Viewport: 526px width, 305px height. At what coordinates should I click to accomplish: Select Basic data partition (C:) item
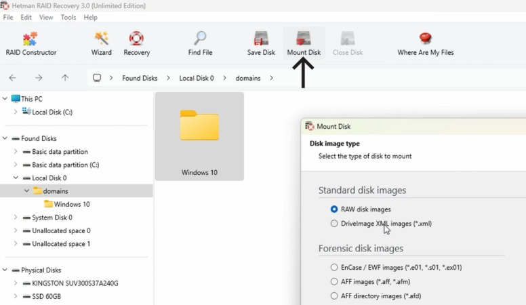(x=61, y=165)
